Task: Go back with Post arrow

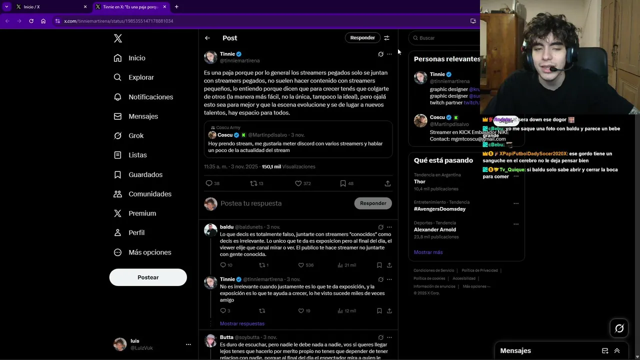Action: pyautogui.click(x=207, y=38)
